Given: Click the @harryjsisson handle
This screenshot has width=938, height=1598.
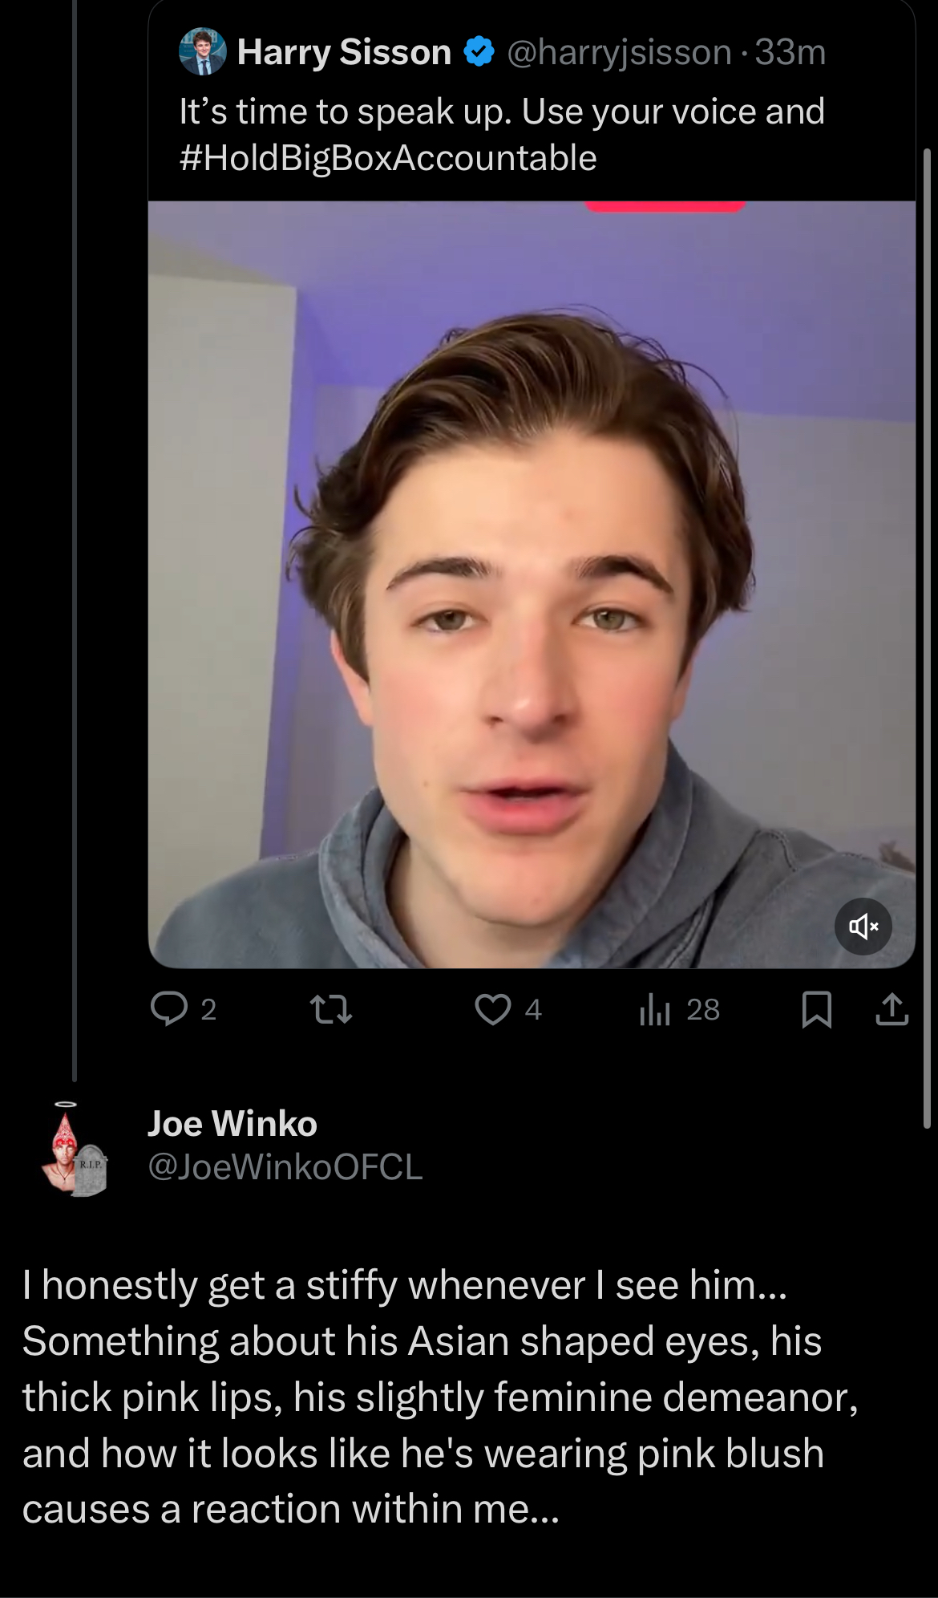Looking at the screenshot, I should click(620, 52).
